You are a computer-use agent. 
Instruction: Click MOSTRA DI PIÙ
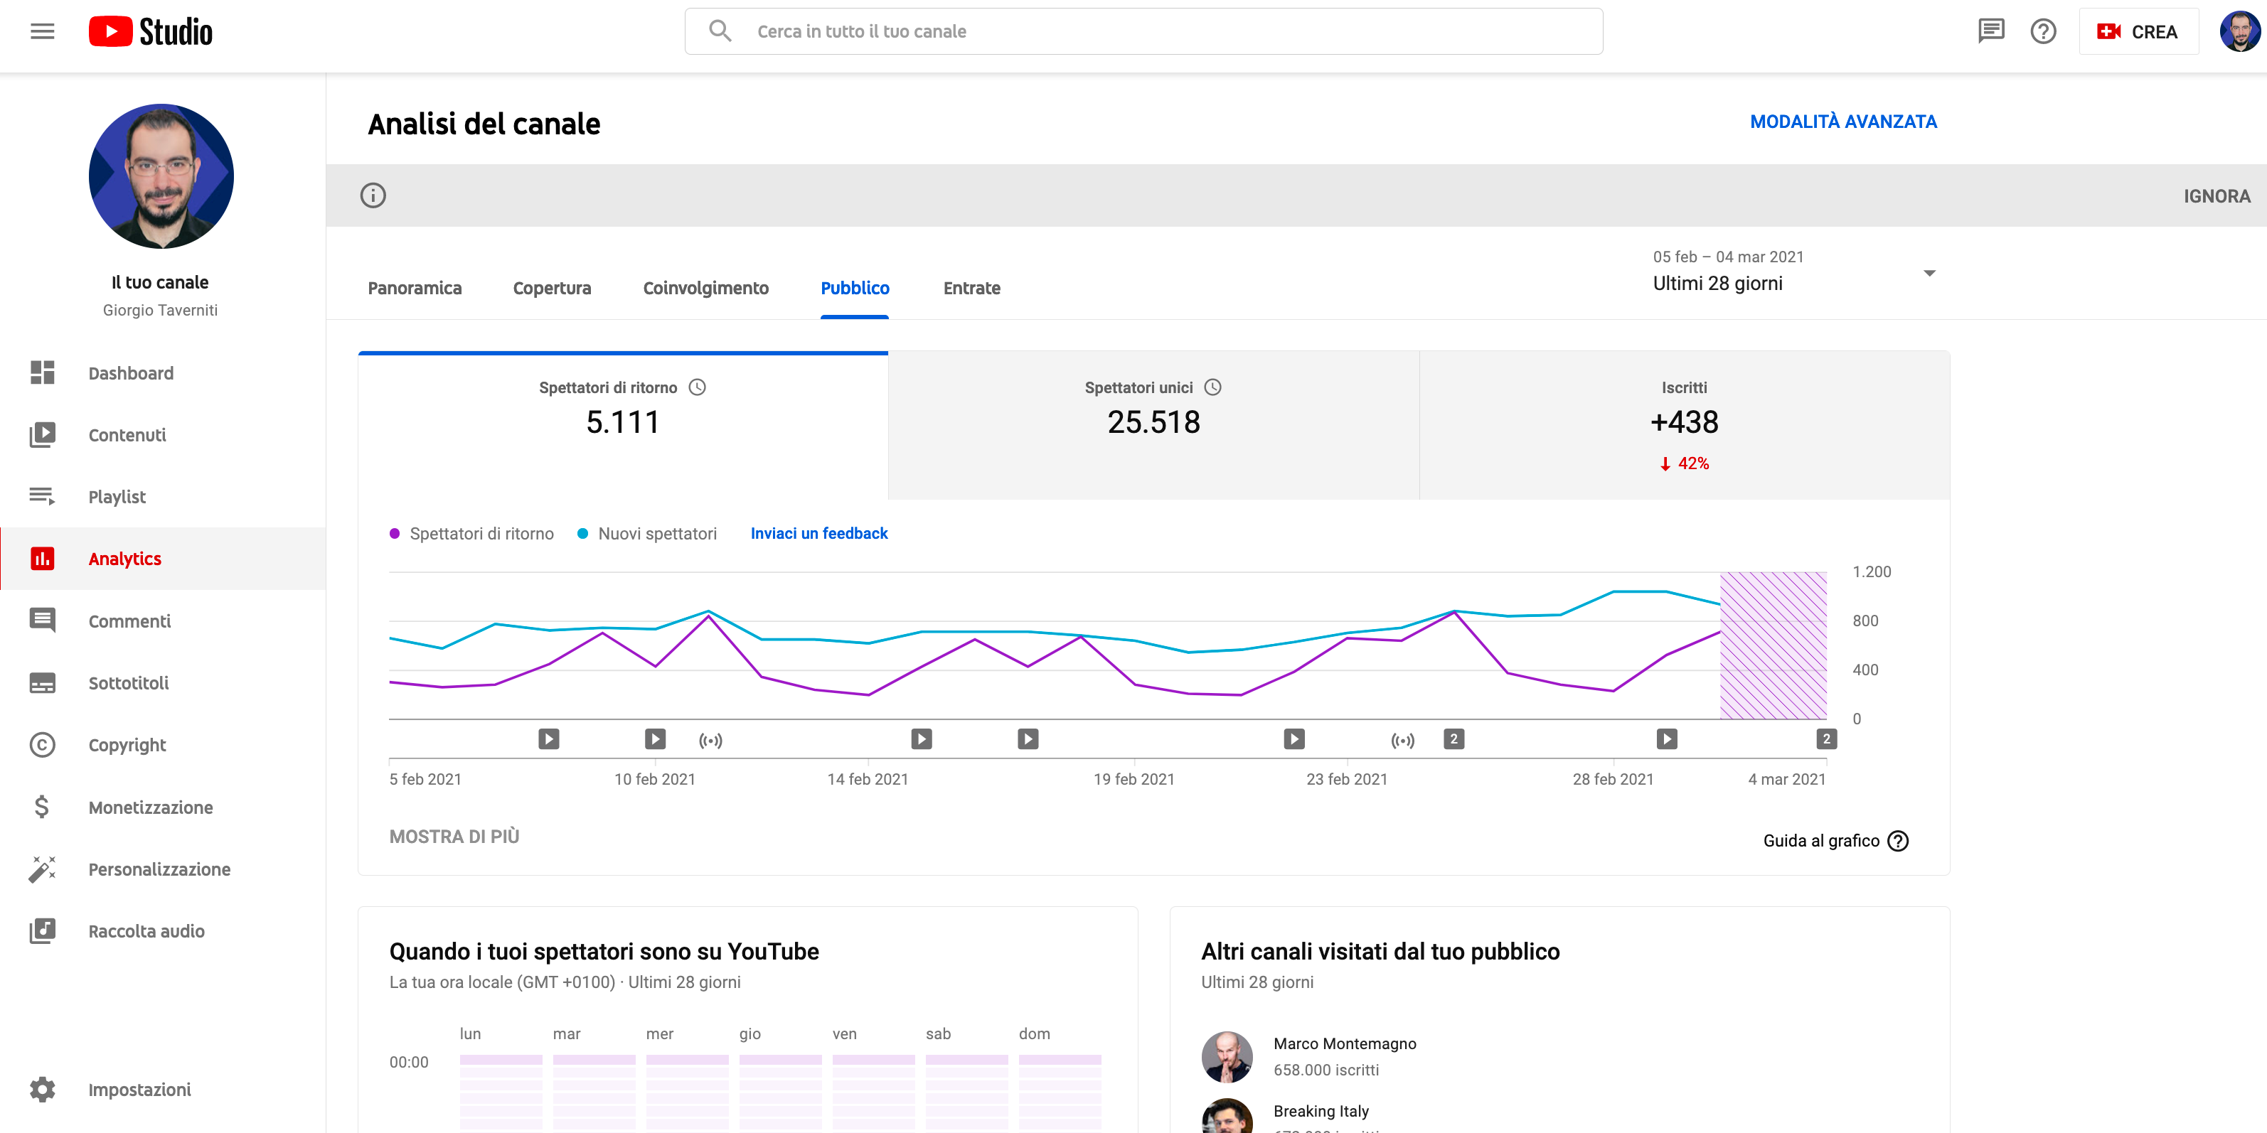pos(454,837)
